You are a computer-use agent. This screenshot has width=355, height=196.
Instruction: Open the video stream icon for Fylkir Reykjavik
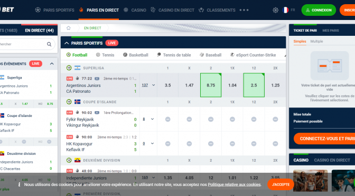97,112
